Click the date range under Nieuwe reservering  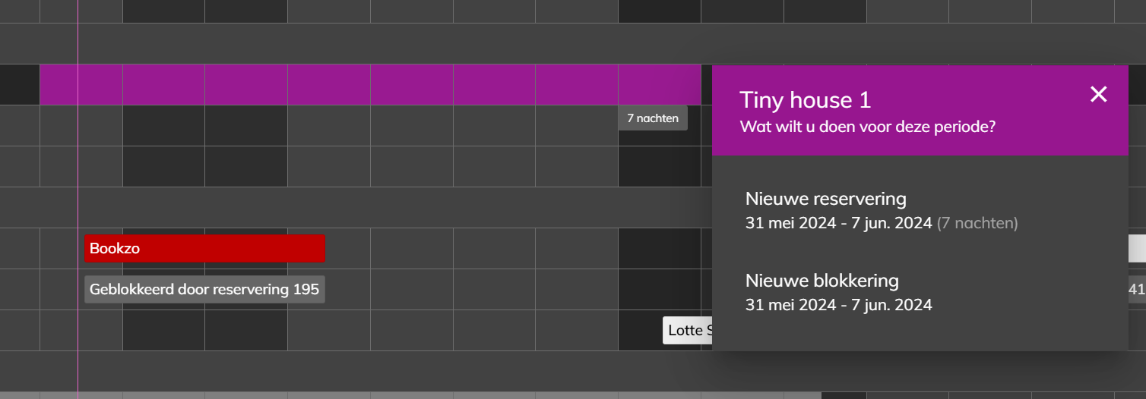tap(838, 223)
